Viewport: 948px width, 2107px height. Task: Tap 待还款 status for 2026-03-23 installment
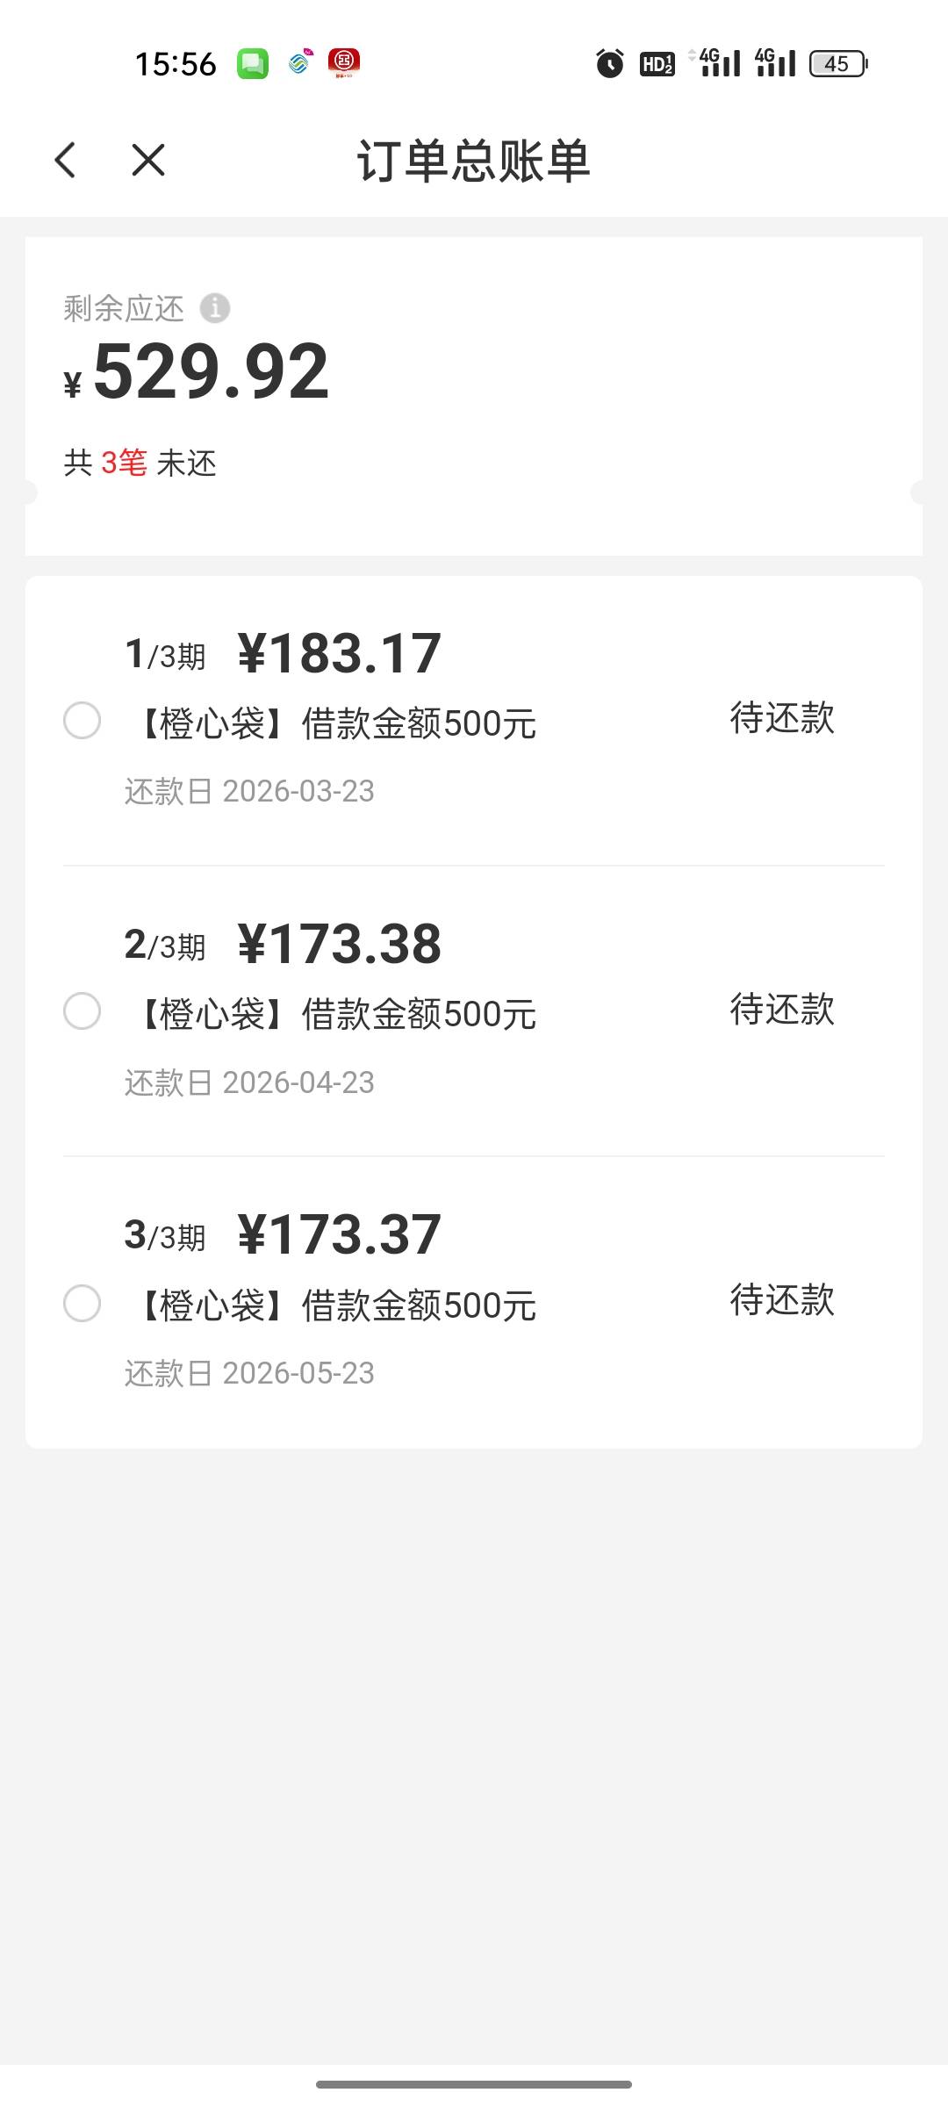[781, 718]
